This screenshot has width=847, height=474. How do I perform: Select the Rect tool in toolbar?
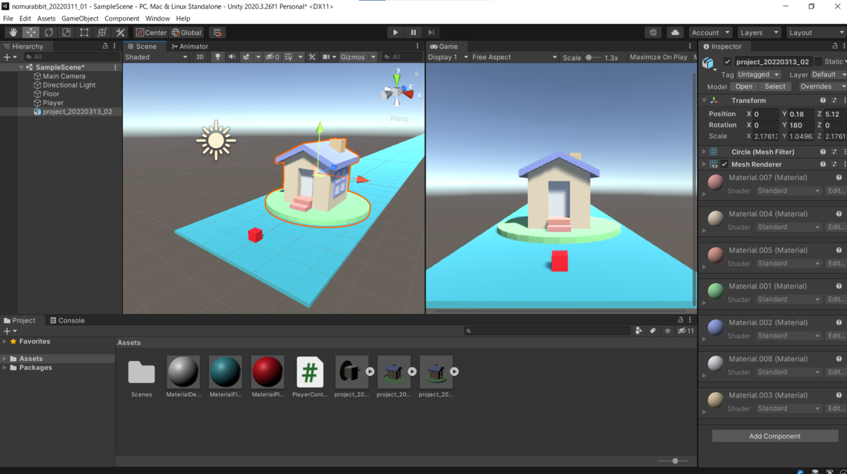click(x=84, y=32)
